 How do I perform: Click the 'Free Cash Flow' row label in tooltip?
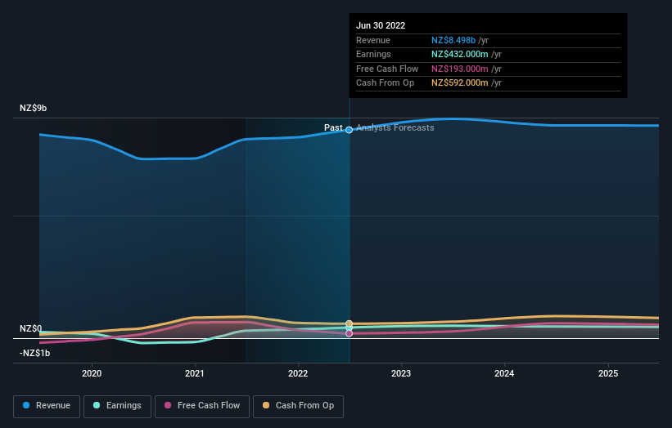click(x=387, y=69)
